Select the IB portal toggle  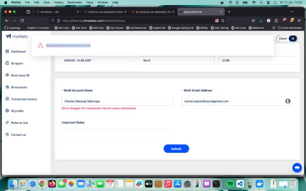[293, 39]
